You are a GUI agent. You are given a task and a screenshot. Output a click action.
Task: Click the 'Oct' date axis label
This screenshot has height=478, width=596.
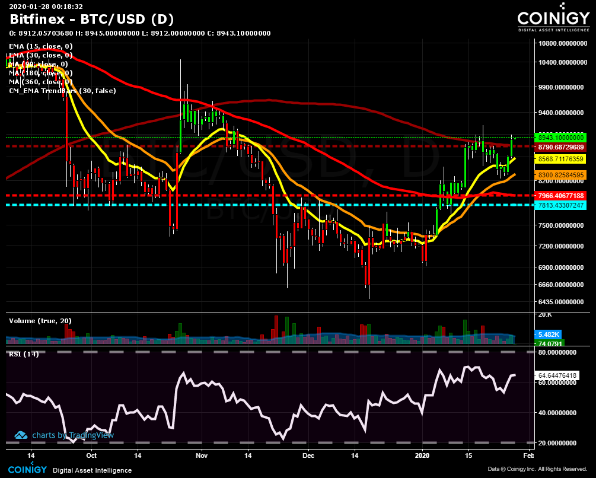(91, 455)
